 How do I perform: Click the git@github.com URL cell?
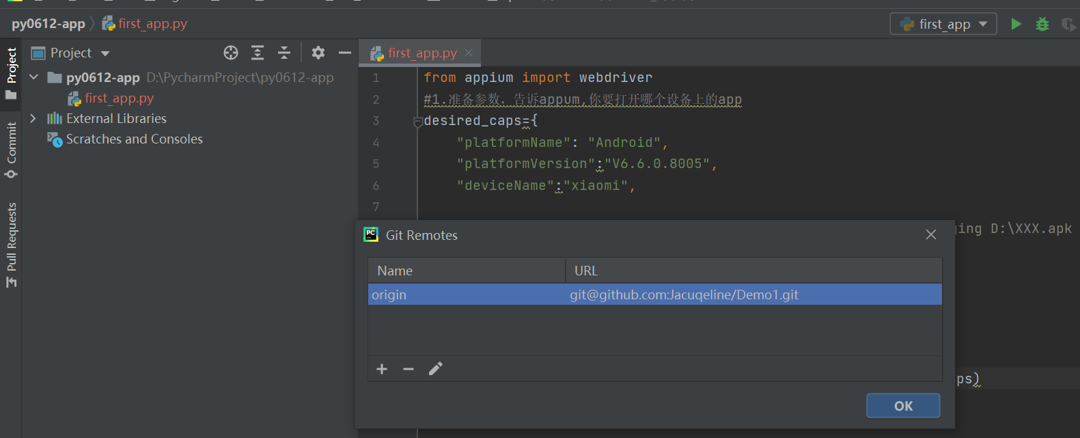(684, 295)
